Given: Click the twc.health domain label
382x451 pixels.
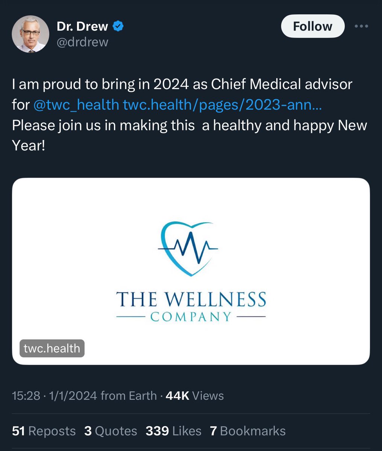Looking at the screenshot, I should (52, 348).
